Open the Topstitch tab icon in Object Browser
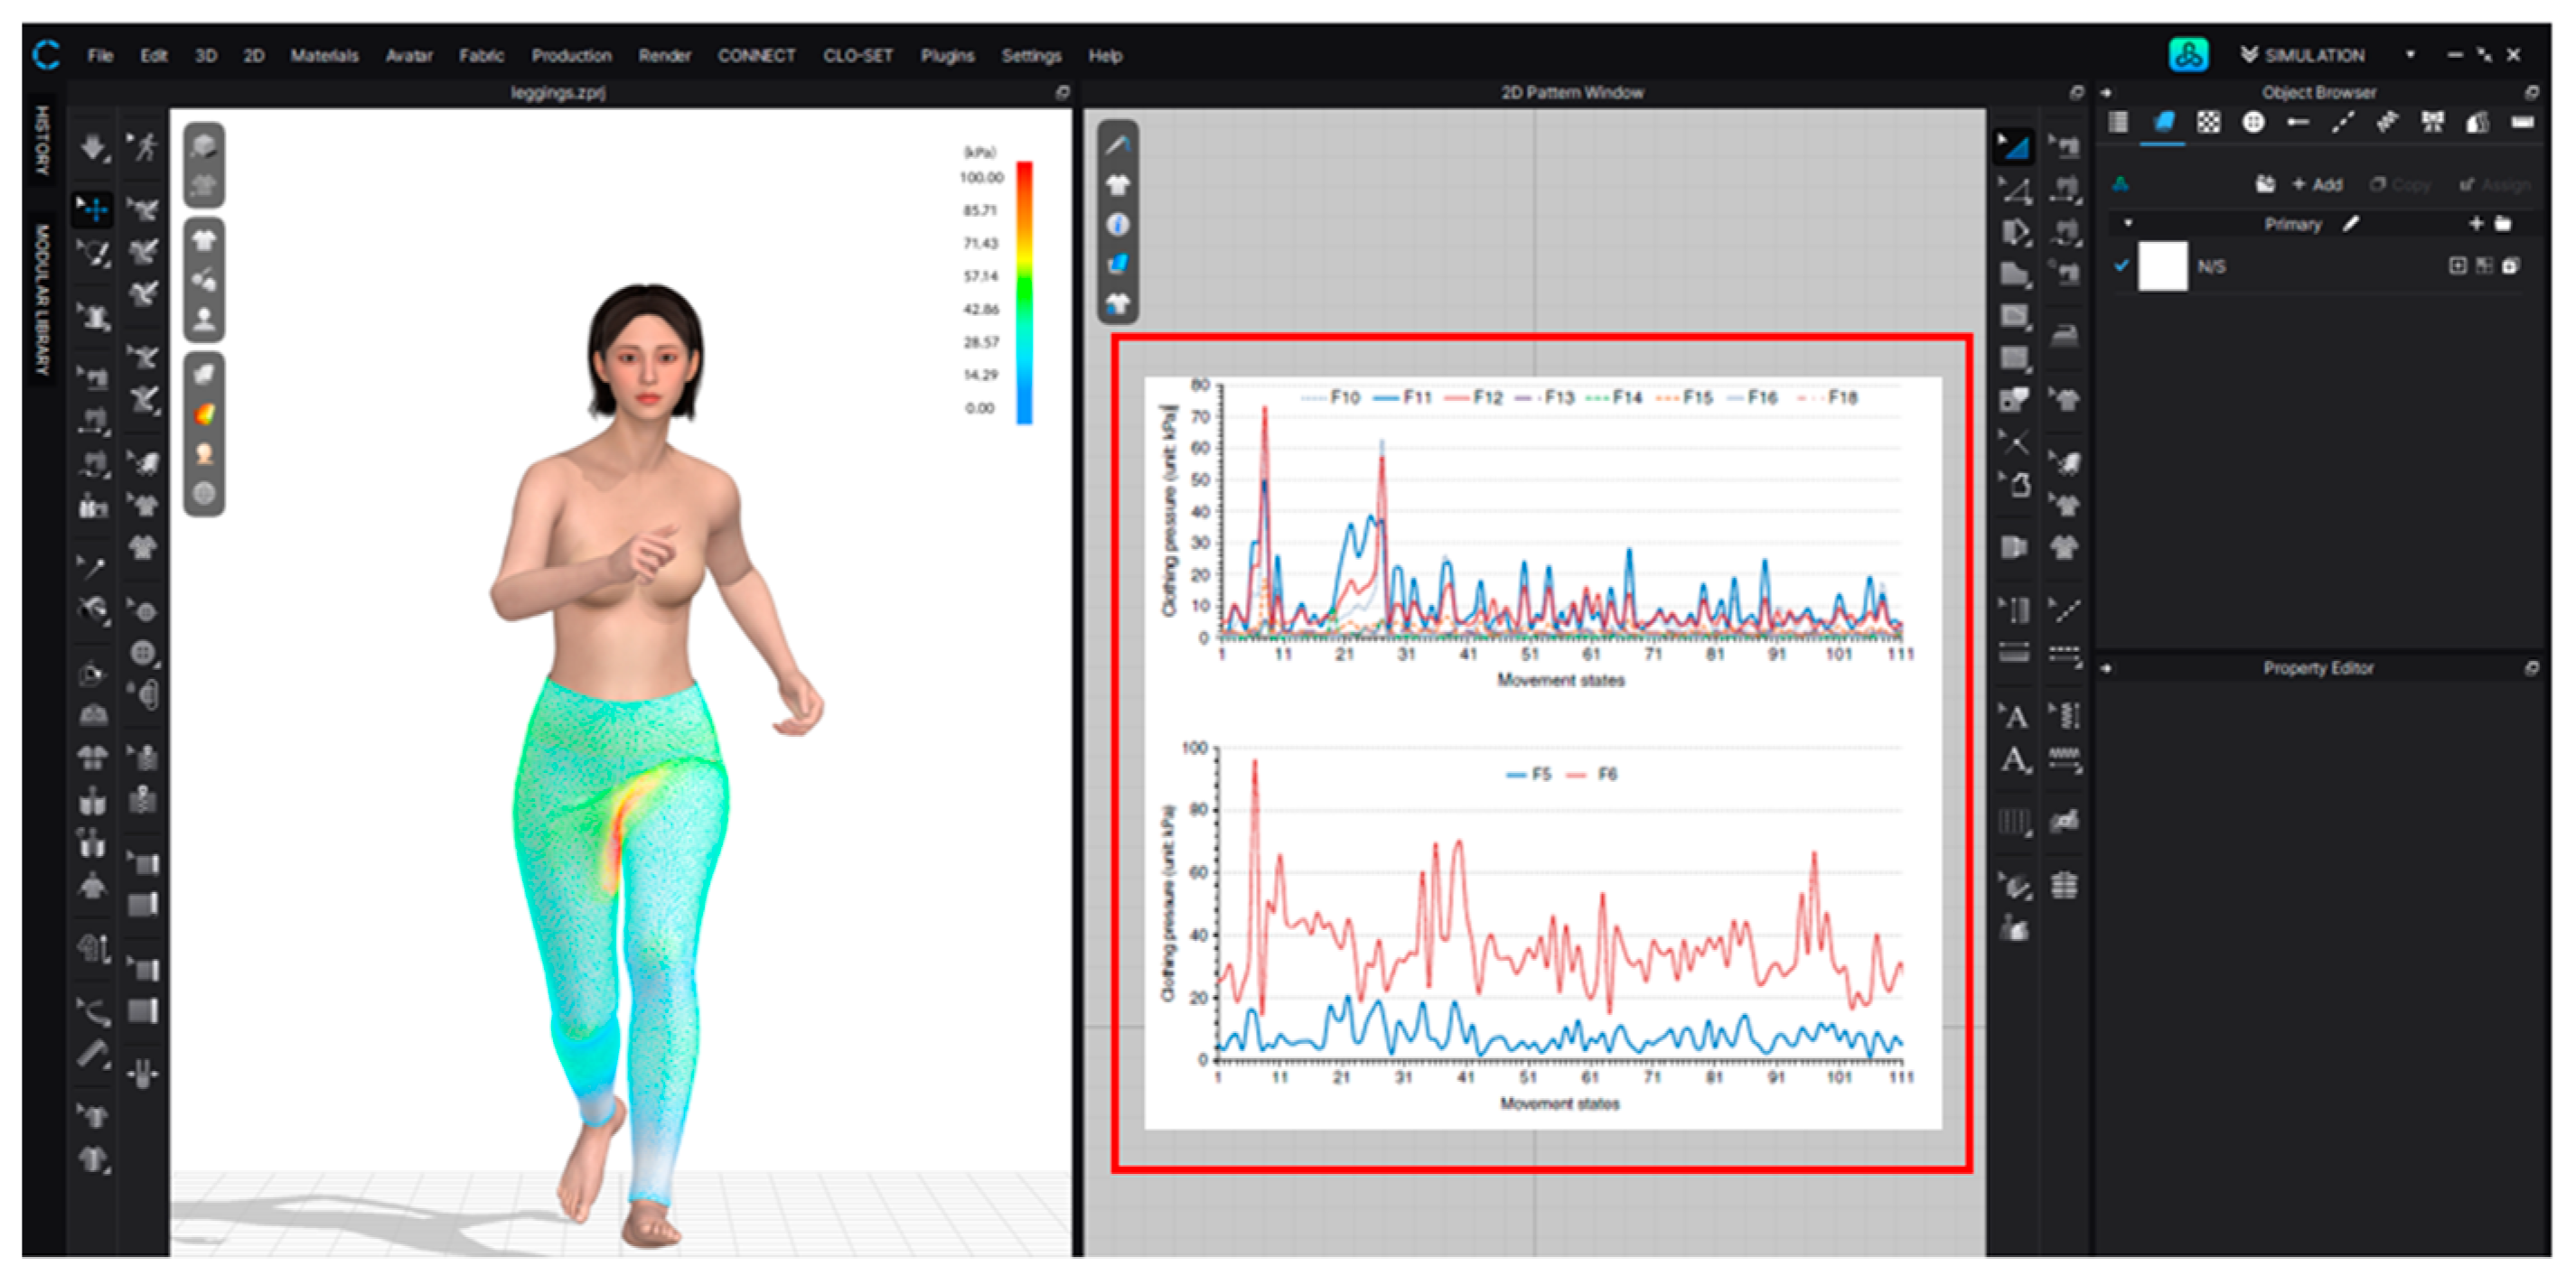The width and height of the screenshot is (2576, 1284). [2343, 123]
